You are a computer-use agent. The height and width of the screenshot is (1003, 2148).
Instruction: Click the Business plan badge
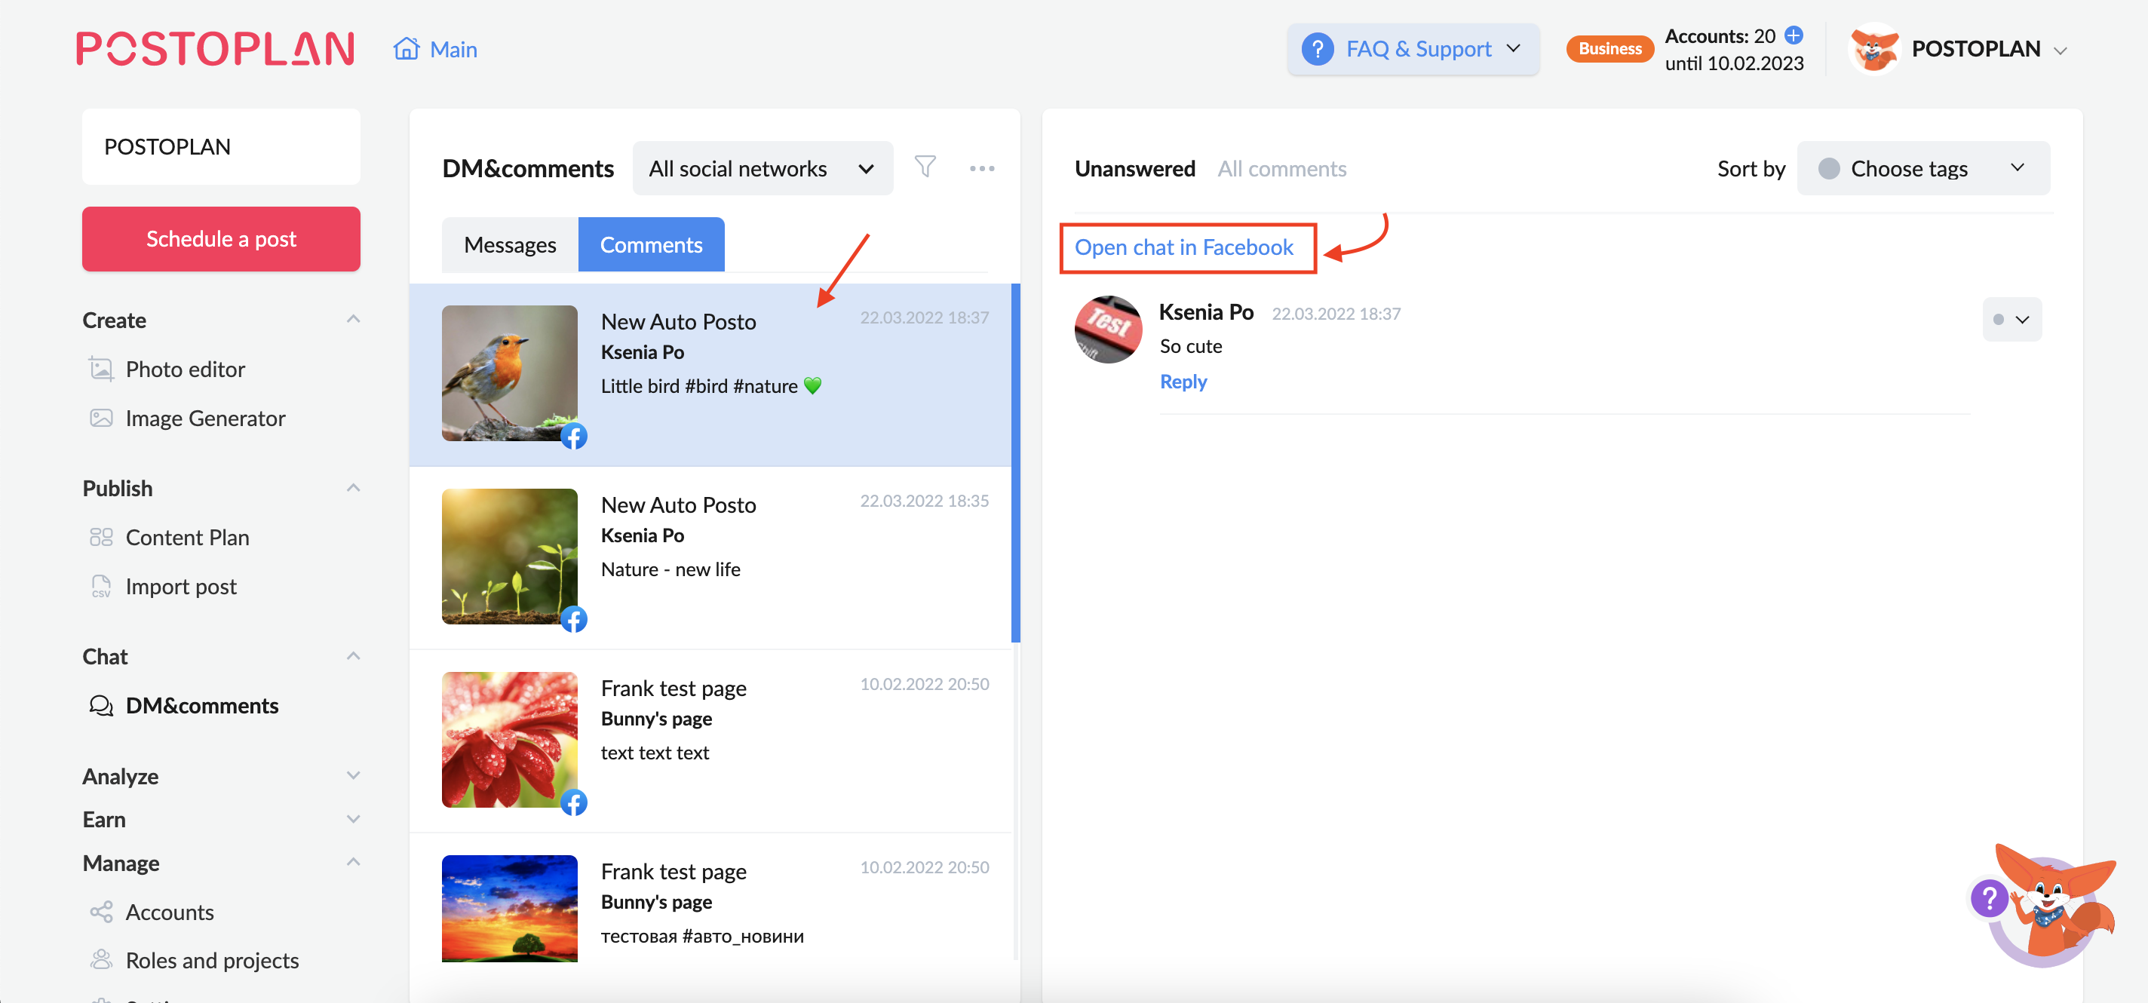tap(1609, 48)
